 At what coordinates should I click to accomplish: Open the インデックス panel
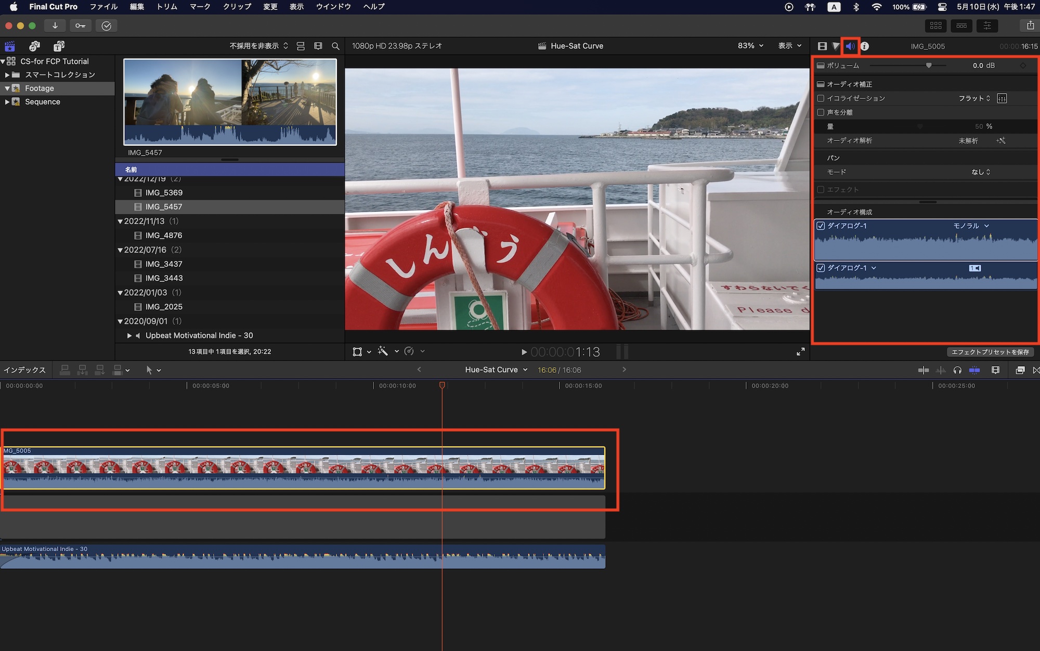tap(24, 370)
